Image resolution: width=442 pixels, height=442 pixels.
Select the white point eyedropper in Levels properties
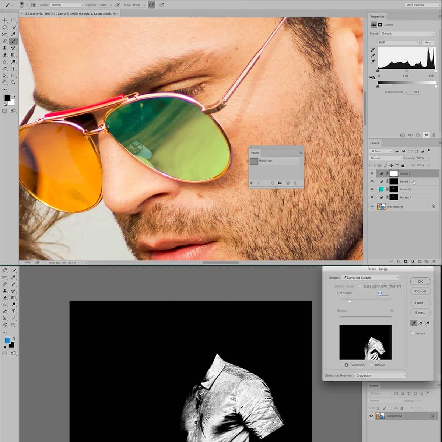pos(372,62)
